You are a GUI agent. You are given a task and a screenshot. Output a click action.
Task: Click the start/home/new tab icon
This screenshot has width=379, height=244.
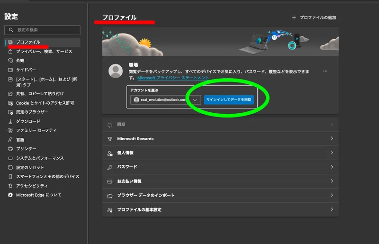pos(10,79)
